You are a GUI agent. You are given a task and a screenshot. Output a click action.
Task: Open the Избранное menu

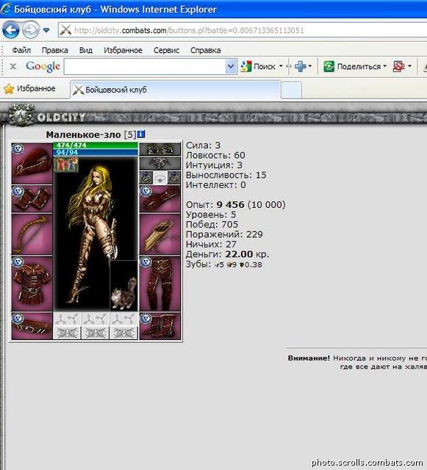[x=123, y=50]
